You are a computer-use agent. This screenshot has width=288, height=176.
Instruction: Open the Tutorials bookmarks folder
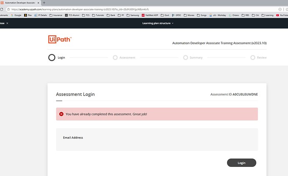pyautogui.click(x=98, y=15)
